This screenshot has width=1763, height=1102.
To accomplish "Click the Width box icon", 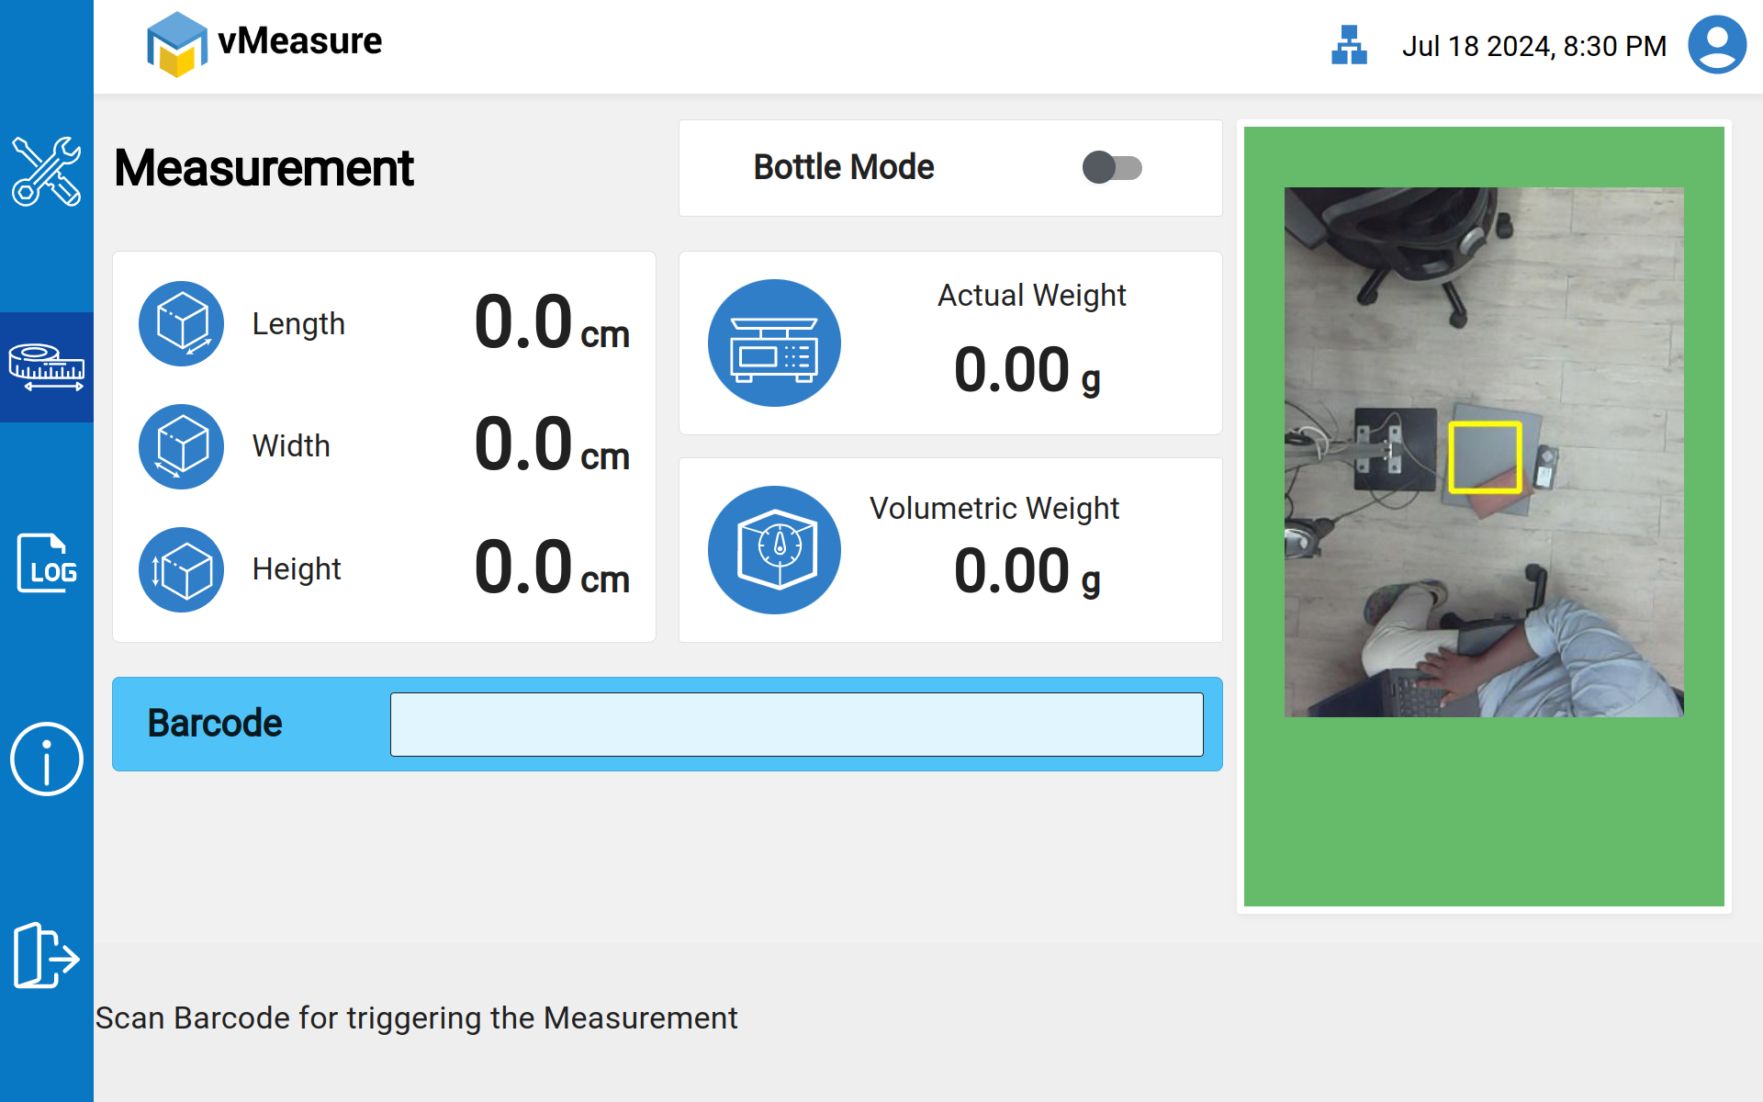I will pyautogui.click(x=182, y=446).
